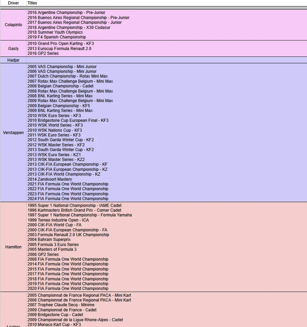The width and height of the screenshot is (307, 327).
Task: Click the Driver column header
Action: coord(13,3)
